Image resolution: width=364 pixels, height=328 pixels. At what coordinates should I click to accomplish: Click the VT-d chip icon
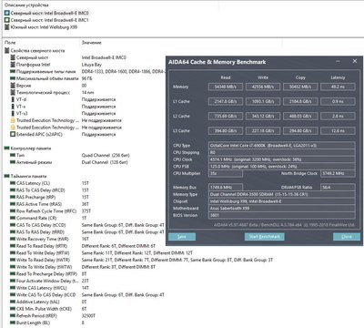13,99
